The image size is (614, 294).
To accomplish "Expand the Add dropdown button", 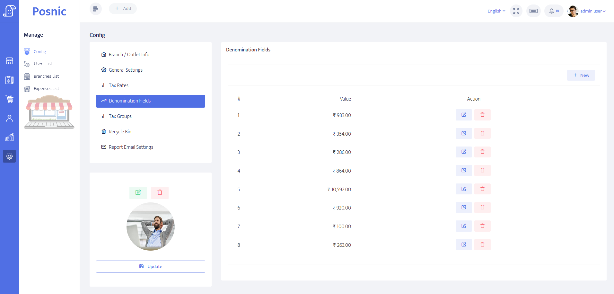I will (x=123, y=9).
